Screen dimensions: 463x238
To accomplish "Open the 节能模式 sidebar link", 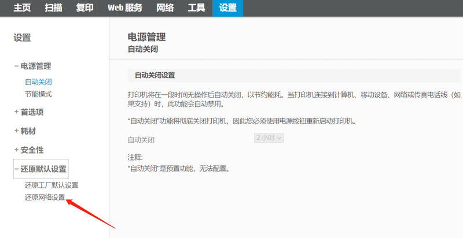I will [38, 94].
